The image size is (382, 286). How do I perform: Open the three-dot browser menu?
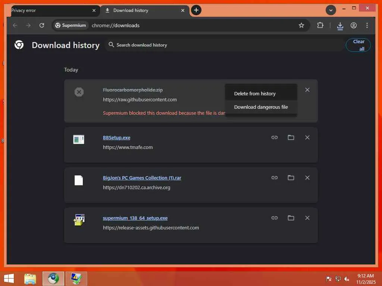coord(367,25)
